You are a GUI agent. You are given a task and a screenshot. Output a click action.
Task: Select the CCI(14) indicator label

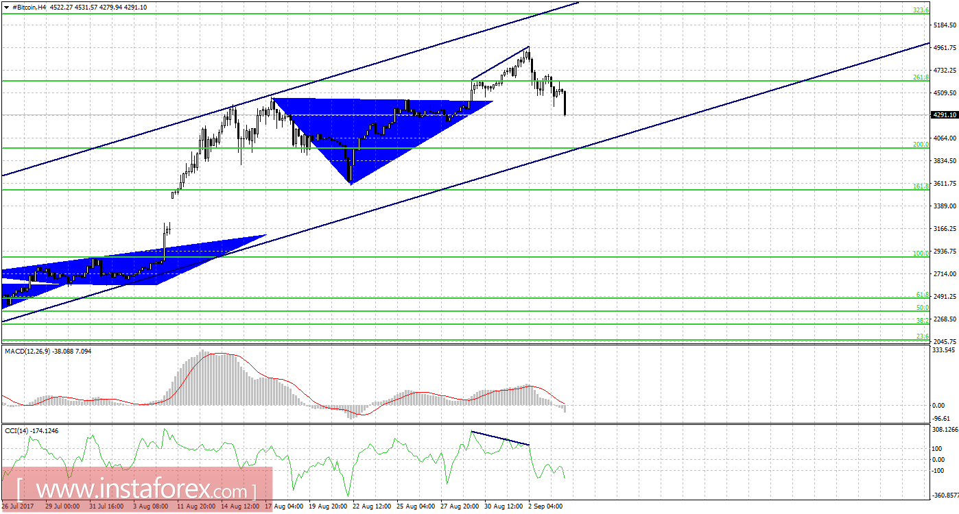point(16,430)
